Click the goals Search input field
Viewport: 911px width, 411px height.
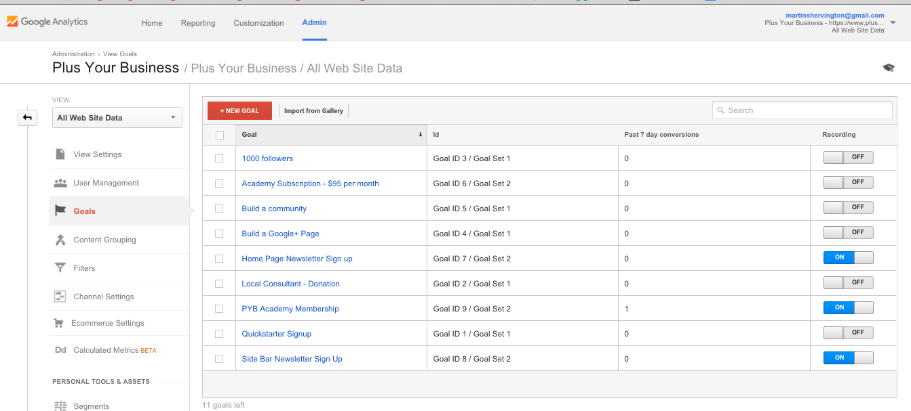[802, 110]
